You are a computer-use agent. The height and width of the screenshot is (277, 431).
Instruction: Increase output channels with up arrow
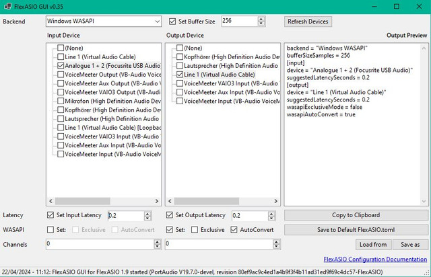pyautogui.click(x=276, y=242)
